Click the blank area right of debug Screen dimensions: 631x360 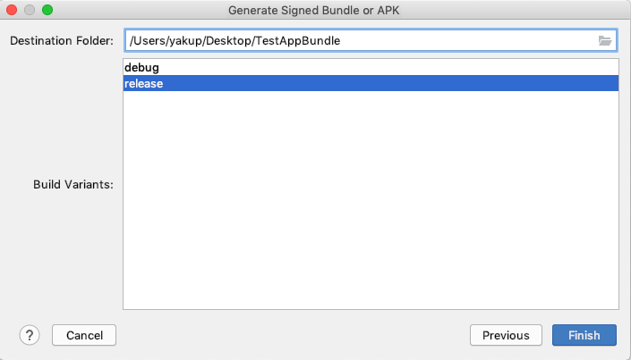pos(388,67)
